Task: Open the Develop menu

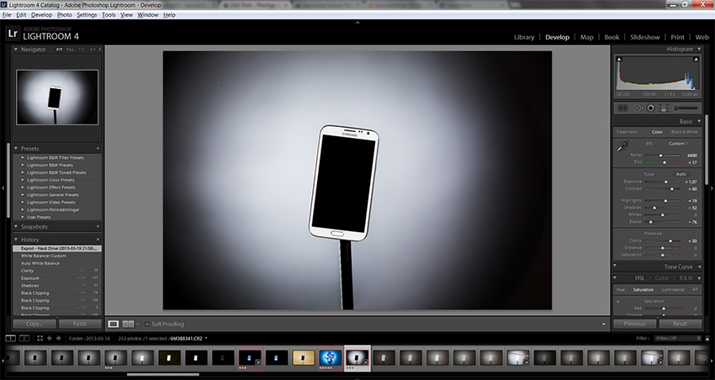Action: coord(41,14)
